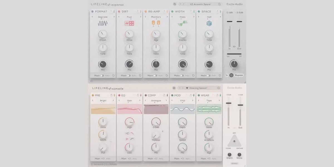Go to previous algorithm before Monitors in RE-AMP
Viewport: 334px width, 167px height.
tap(146, 17)
